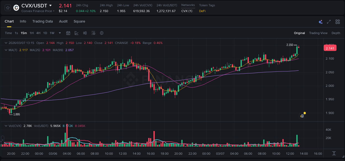Click the Convex Finance token logo
Viewport: 345px width, 161px height.
click(x=16, y=8)
